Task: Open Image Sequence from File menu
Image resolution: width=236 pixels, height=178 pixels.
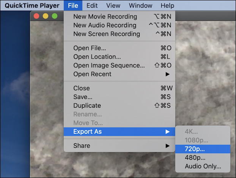Action: point(120,65)
